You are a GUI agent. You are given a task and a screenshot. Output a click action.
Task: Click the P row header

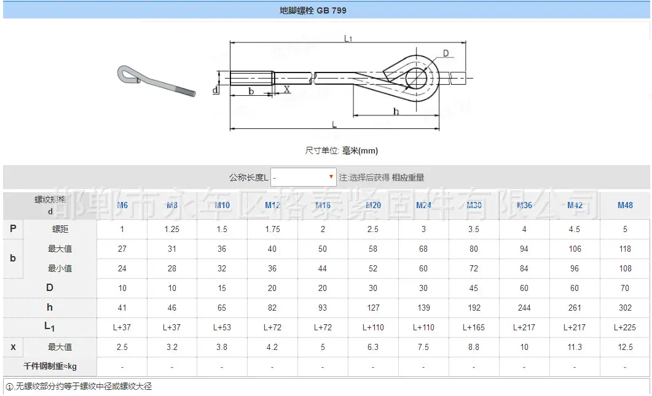click(13, 229)
